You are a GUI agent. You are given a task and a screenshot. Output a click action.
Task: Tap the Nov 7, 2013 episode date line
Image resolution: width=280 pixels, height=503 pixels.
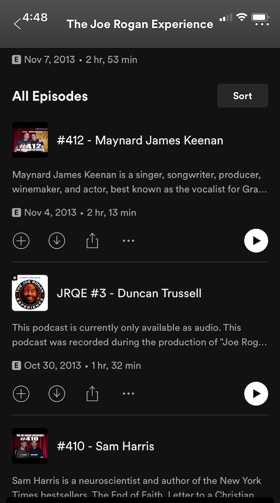[x=81, y=60]
